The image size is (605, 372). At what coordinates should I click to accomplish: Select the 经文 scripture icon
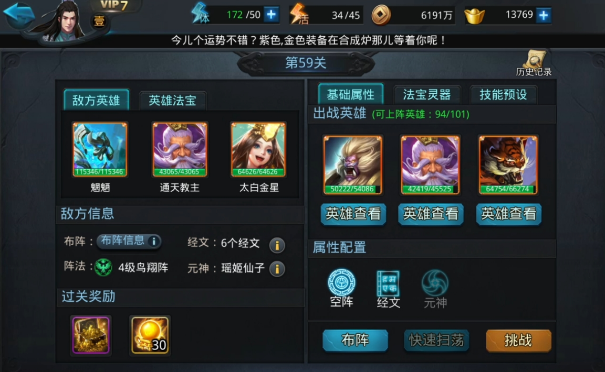click(388, 289)
